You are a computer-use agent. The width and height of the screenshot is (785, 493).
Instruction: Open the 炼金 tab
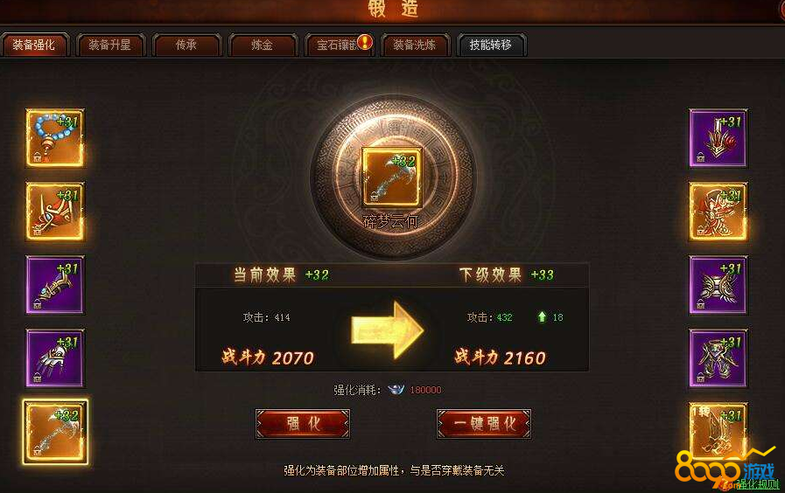(x=263, y=45)
